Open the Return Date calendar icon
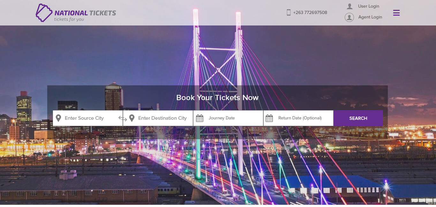Viewport: 436px width, 207px height. coord(269,118)
